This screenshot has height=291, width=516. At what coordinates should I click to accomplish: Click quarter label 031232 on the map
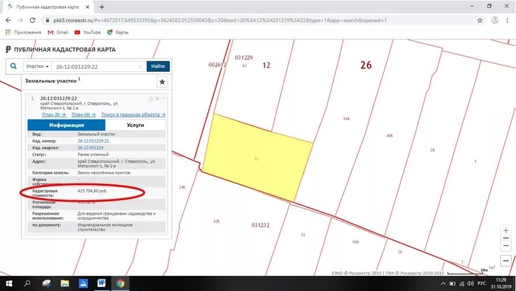point(261,225)
